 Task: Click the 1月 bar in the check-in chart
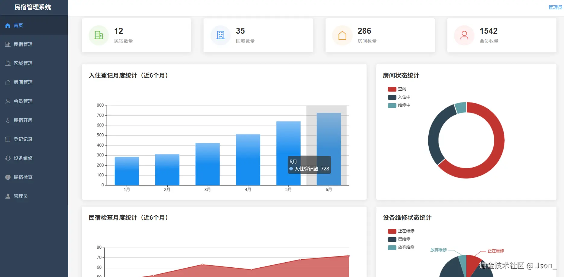[x=127, y=171]
